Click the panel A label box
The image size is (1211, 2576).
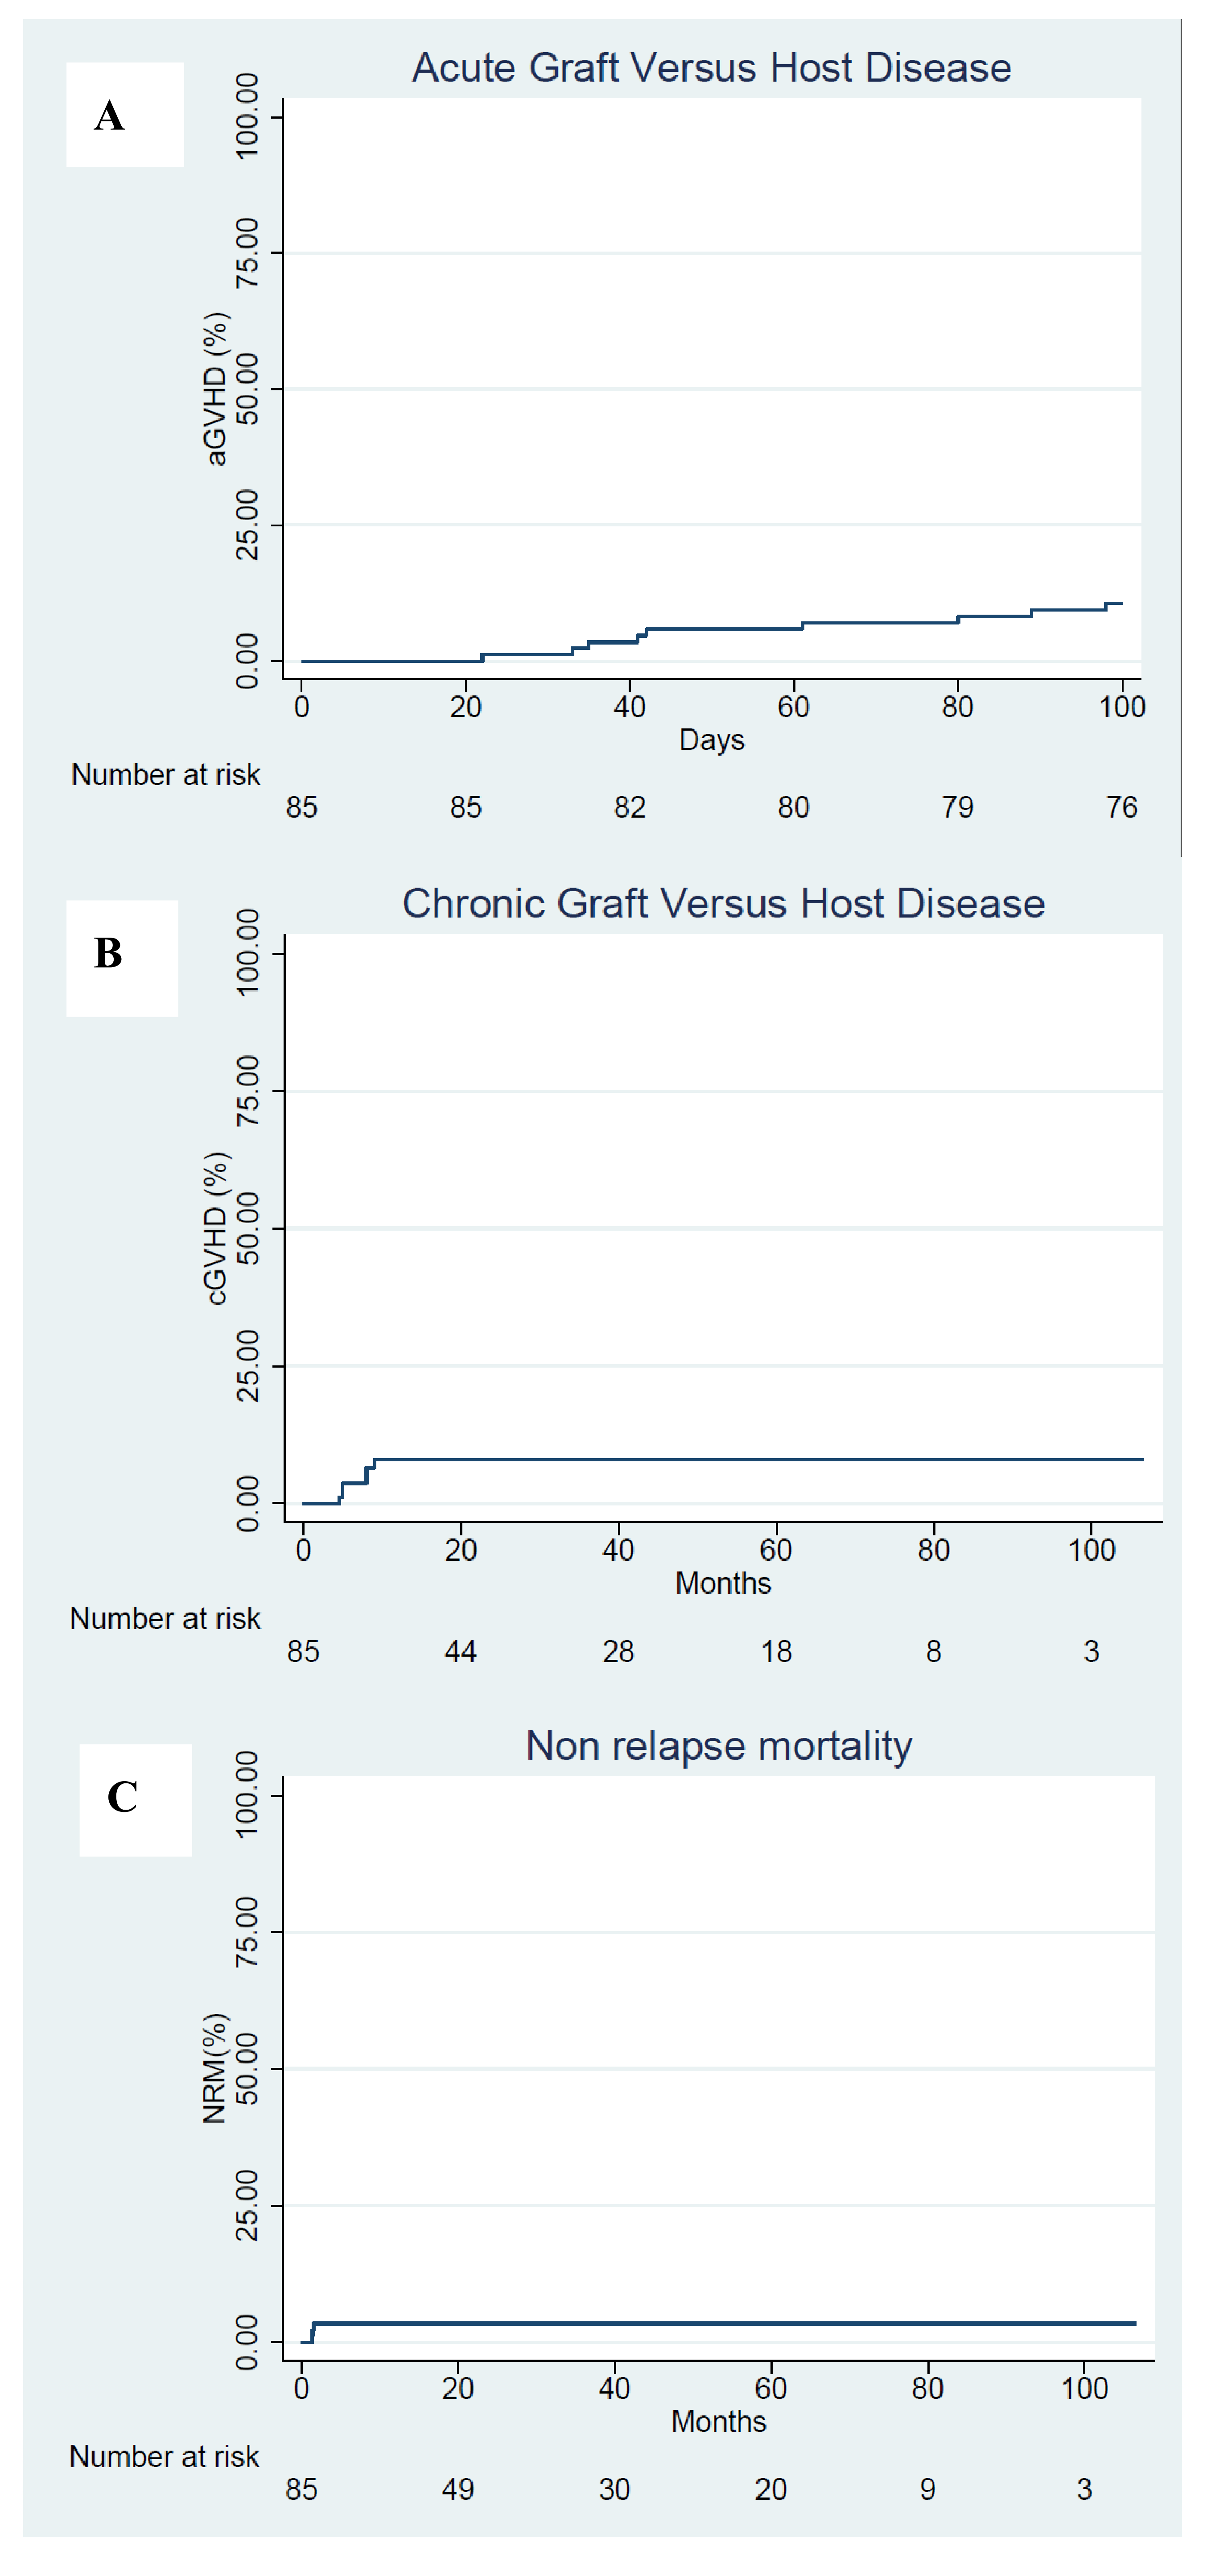point(124,115)
